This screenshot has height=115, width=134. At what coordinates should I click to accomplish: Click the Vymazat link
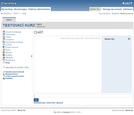coord(59,103)
